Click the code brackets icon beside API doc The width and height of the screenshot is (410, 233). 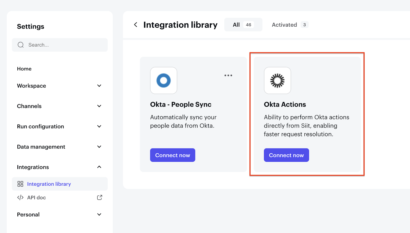20,197
